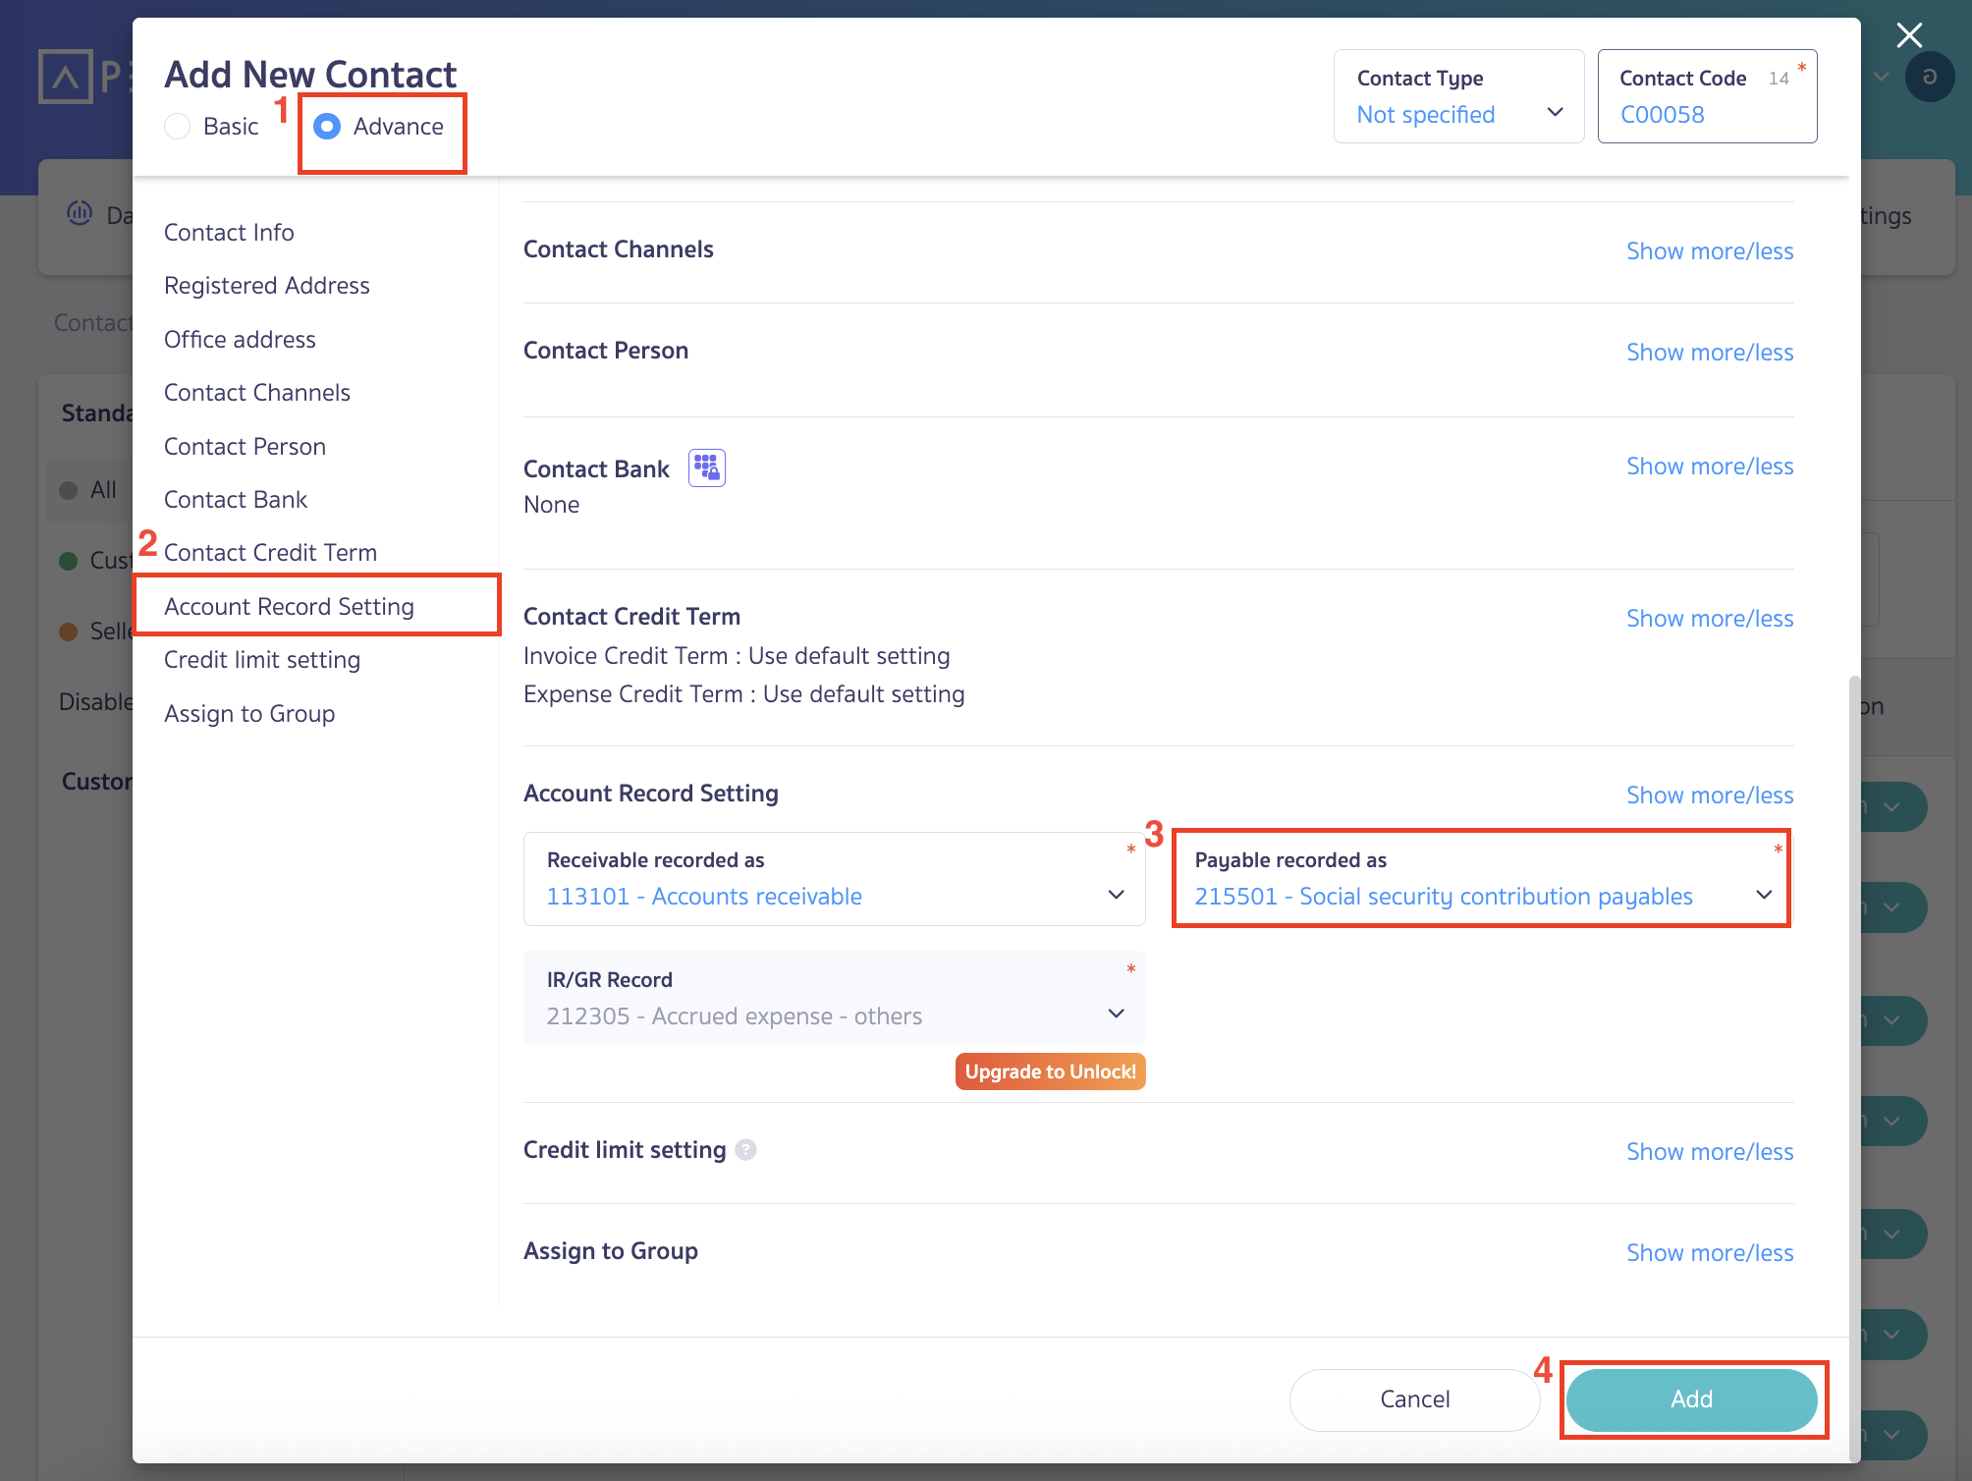The width and height of the screenshot is (1972, 1481).
Task: Click the Add button
Action: [x=1691, y=1399]
